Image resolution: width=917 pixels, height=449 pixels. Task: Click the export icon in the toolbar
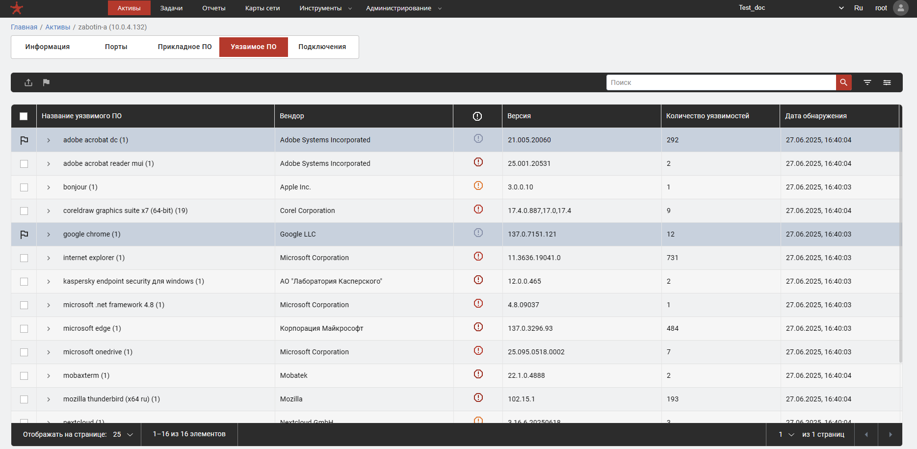pos(28,82)
